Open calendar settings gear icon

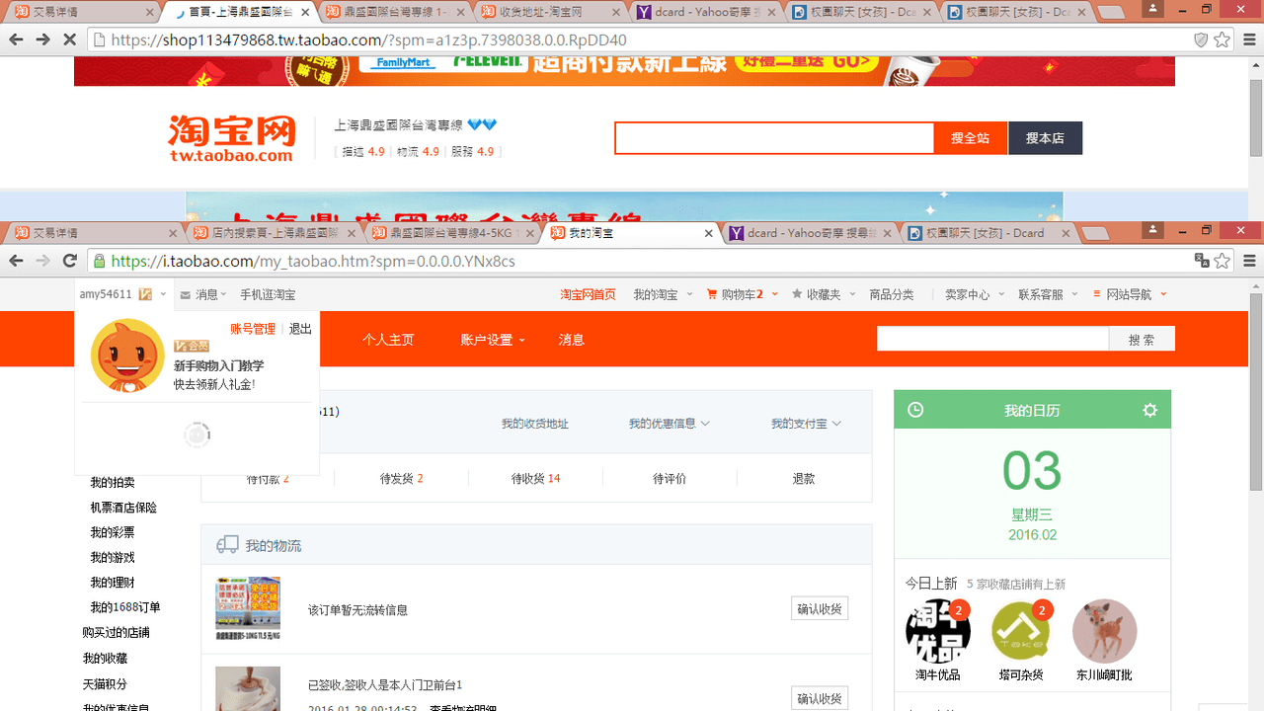(1149, 410)
